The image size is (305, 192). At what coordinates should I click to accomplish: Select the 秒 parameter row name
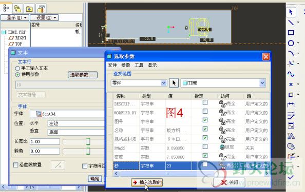126,166
